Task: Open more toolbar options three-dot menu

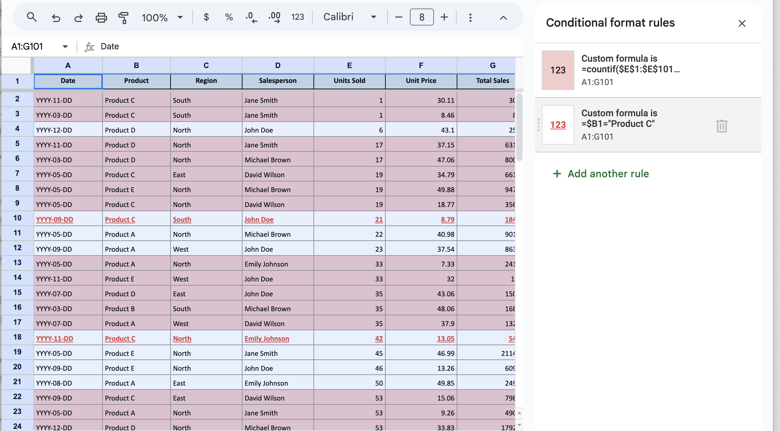Action: [x=470, y=17]
